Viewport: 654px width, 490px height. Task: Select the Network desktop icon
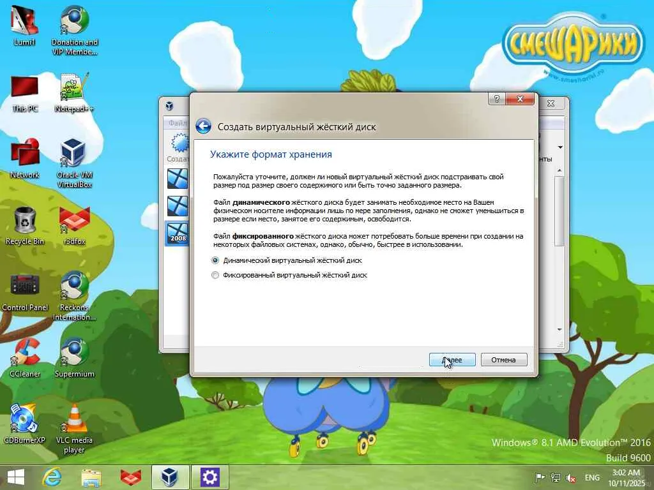(25, 159)
